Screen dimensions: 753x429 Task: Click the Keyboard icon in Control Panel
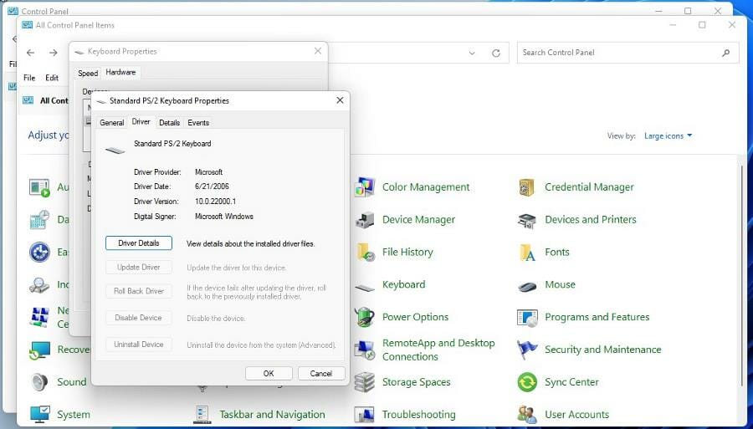pos(365,287)
